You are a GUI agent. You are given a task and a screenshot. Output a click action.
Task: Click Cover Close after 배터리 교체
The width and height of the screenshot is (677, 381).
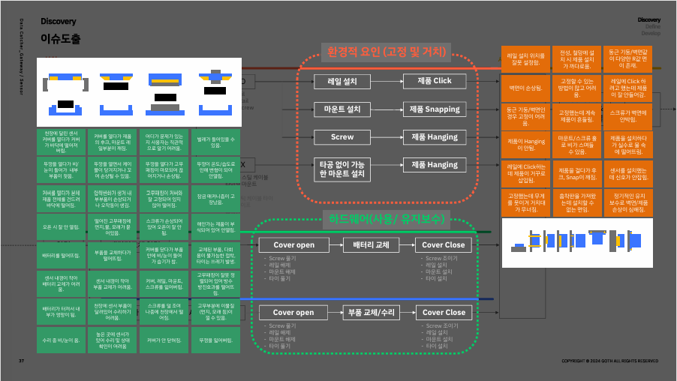coord(444,245)
